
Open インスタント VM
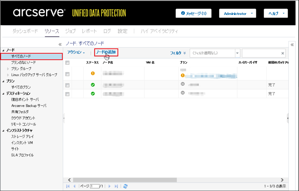(22, 143)
